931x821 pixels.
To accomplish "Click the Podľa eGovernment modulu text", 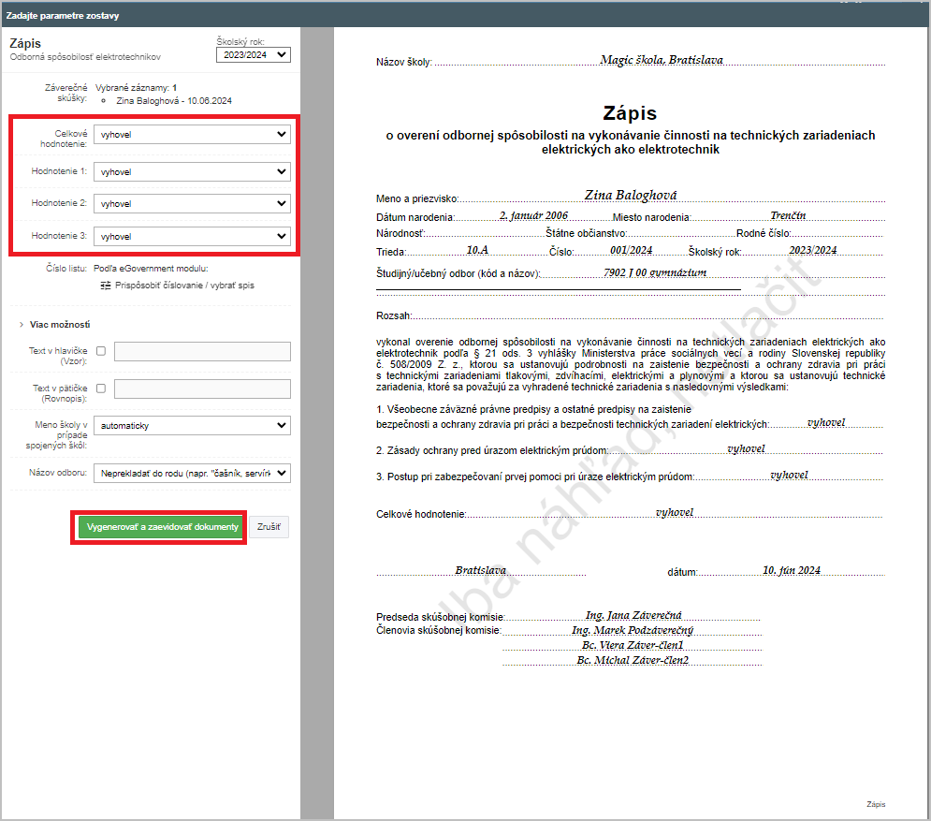I will click(151, 269).
